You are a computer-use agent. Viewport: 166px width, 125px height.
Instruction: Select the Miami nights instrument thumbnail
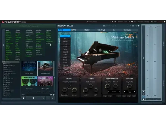coord(45,81)
